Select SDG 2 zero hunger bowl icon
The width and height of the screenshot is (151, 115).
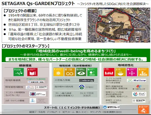[x=120, y=72]
